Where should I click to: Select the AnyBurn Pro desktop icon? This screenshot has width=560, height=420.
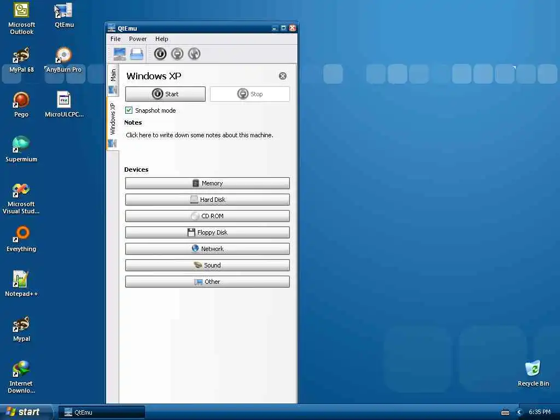[64, 60]
